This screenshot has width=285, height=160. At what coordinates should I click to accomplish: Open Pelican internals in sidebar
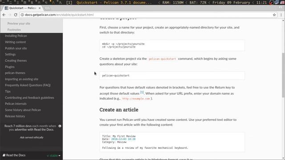16,104
